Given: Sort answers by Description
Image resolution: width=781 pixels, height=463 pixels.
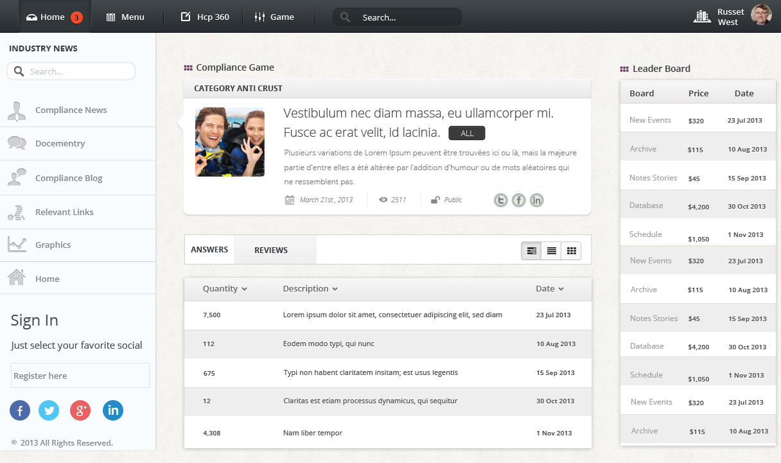Looking at the screenshot, I should (310, 288).
